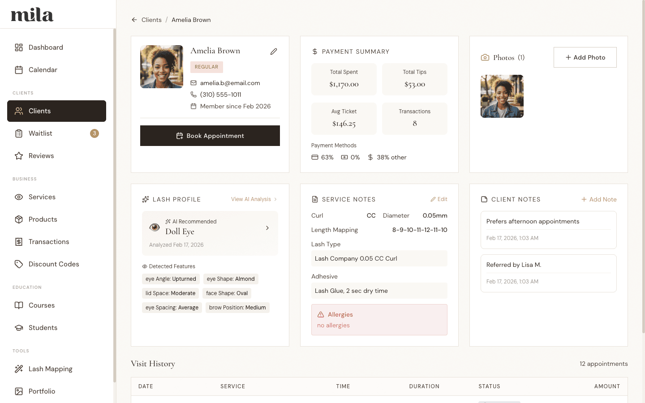This screenshot has width=645, height=403.
Task: Click the Book Appointment button
Action: [210, 135]
